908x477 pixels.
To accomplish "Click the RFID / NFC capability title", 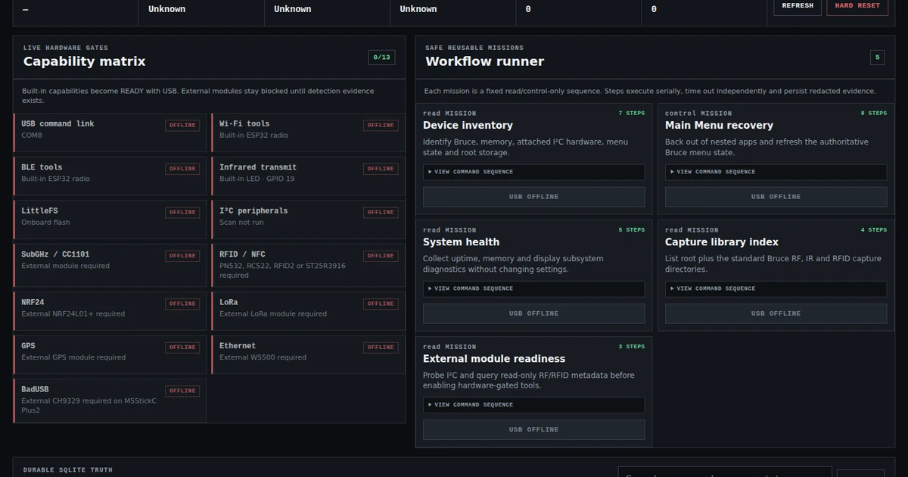I will [242, 254].
